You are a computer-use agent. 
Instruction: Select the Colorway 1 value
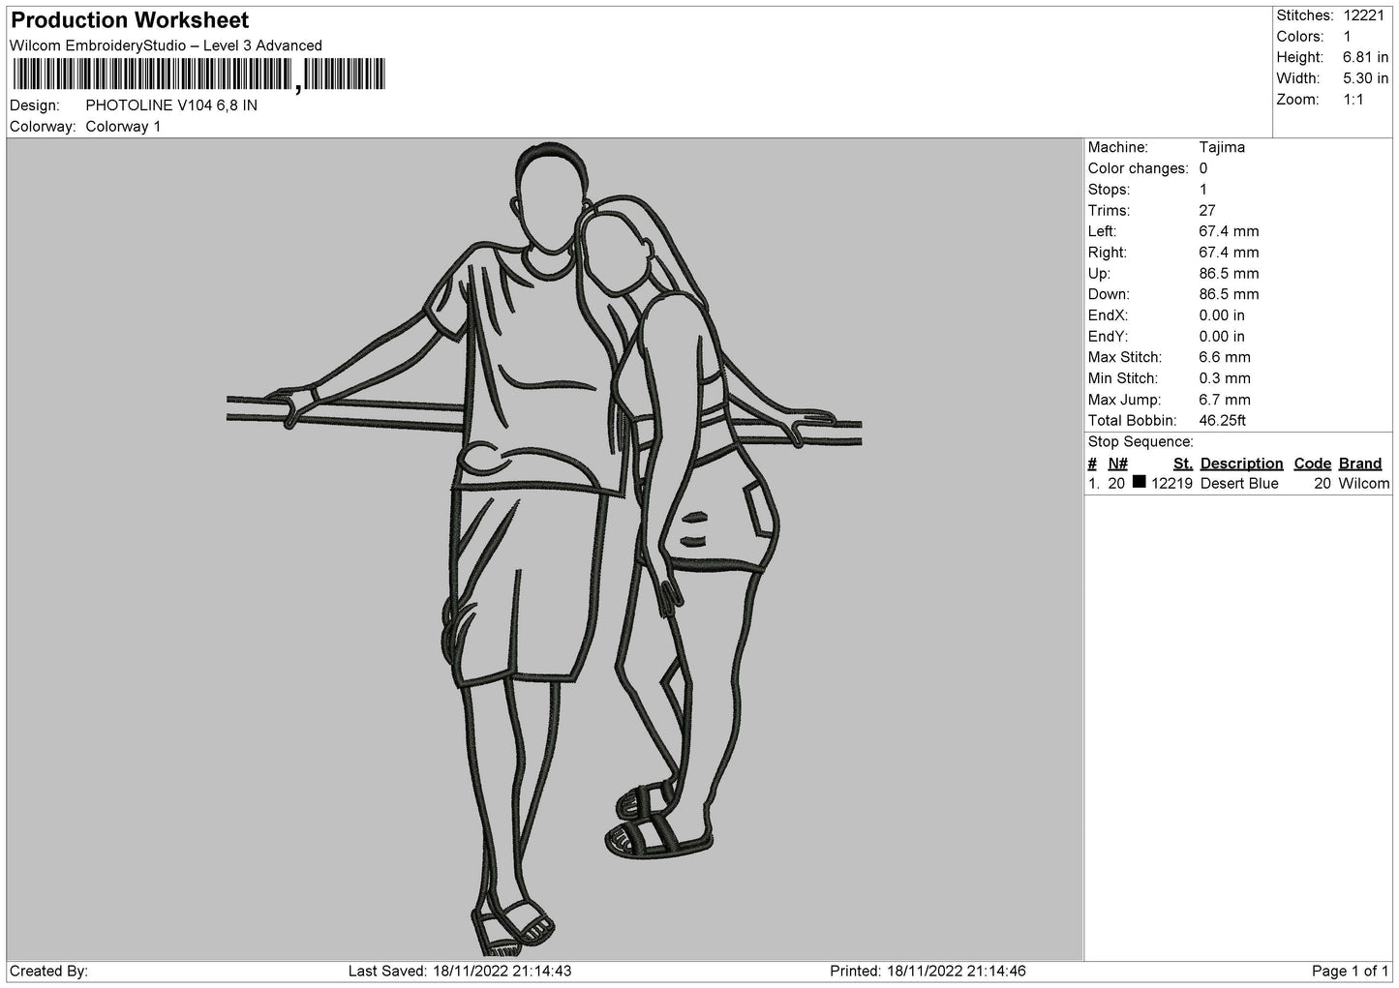[123, 127]
